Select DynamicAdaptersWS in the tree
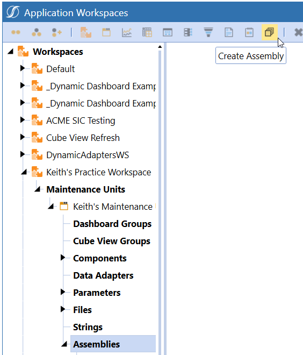The height and width of the screenshot is (355, 303). [88, 155]
